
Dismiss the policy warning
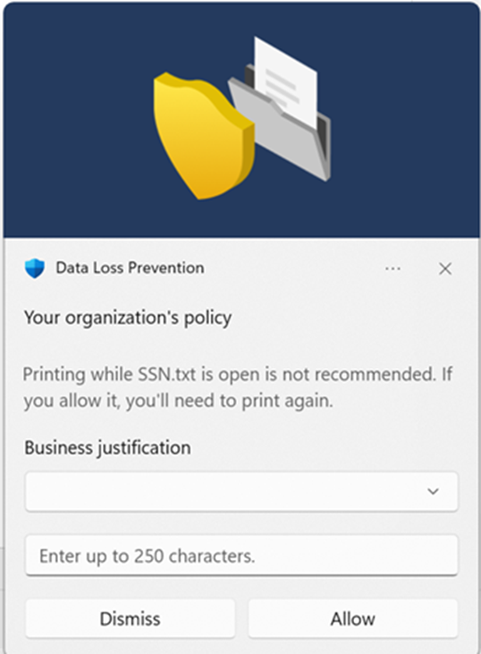click(x=130, y=618)
